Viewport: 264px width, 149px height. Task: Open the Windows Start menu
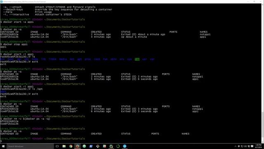(3, 146)
